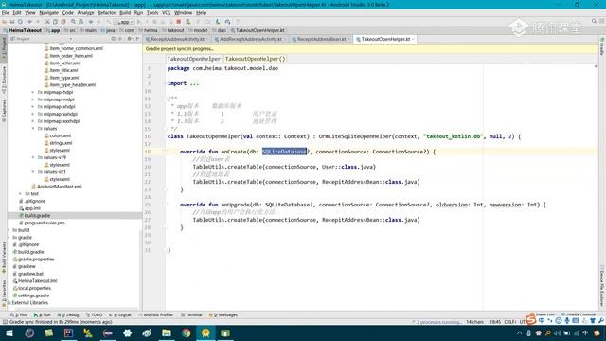This screenshot has height=341, width=606.
Task: Click TakeoutOpenHelper() in the structure breadcrumb
Action: (255, 59)
